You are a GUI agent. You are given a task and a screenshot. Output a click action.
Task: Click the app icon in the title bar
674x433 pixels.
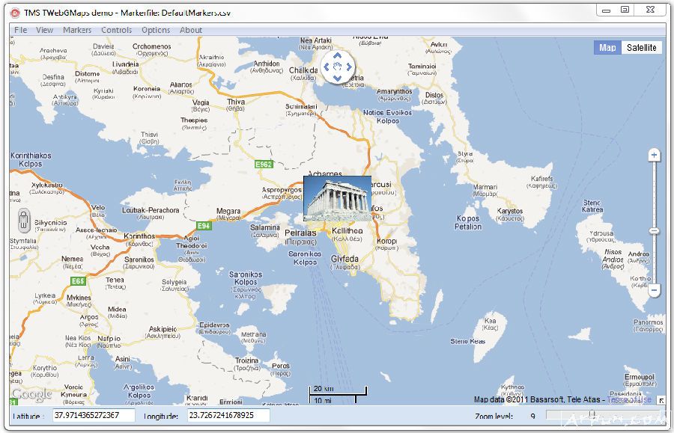coord(16,13)
